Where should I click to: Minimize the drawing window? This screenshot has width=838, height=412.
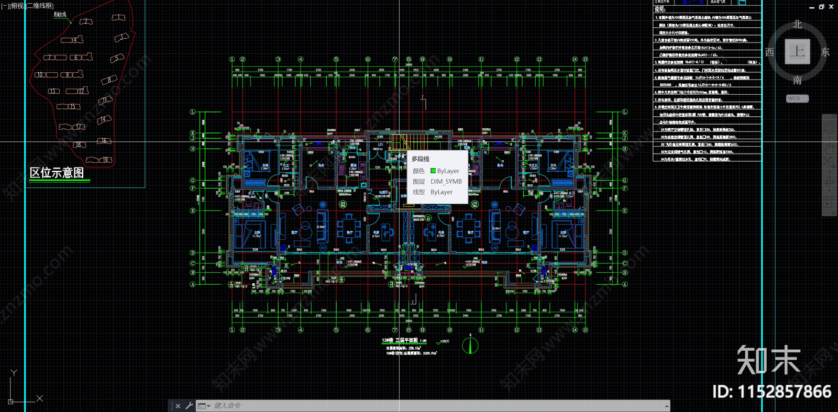tap(812, 7)
